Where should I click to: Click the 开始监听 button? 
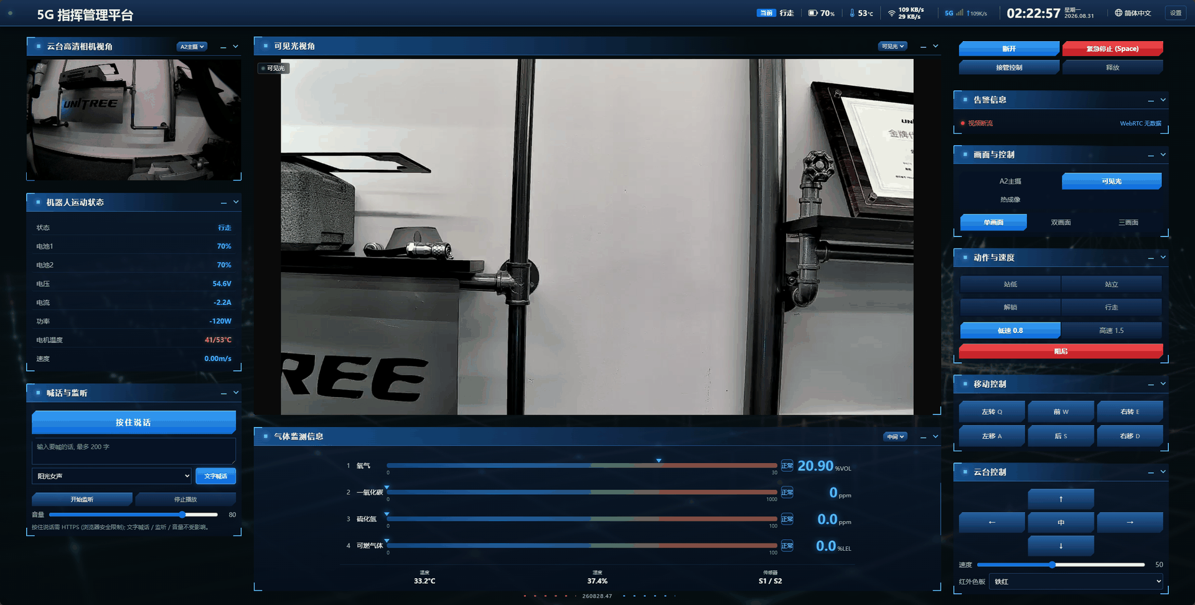82,499
